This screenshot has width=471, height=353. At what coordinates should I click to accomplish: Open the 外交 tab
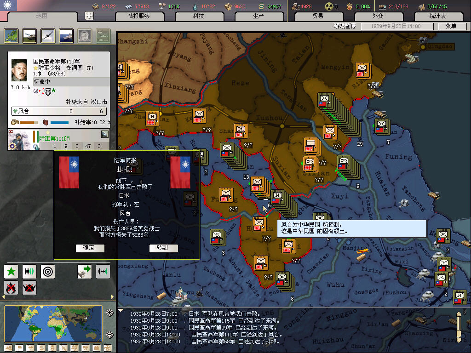[x=378, y=16]
